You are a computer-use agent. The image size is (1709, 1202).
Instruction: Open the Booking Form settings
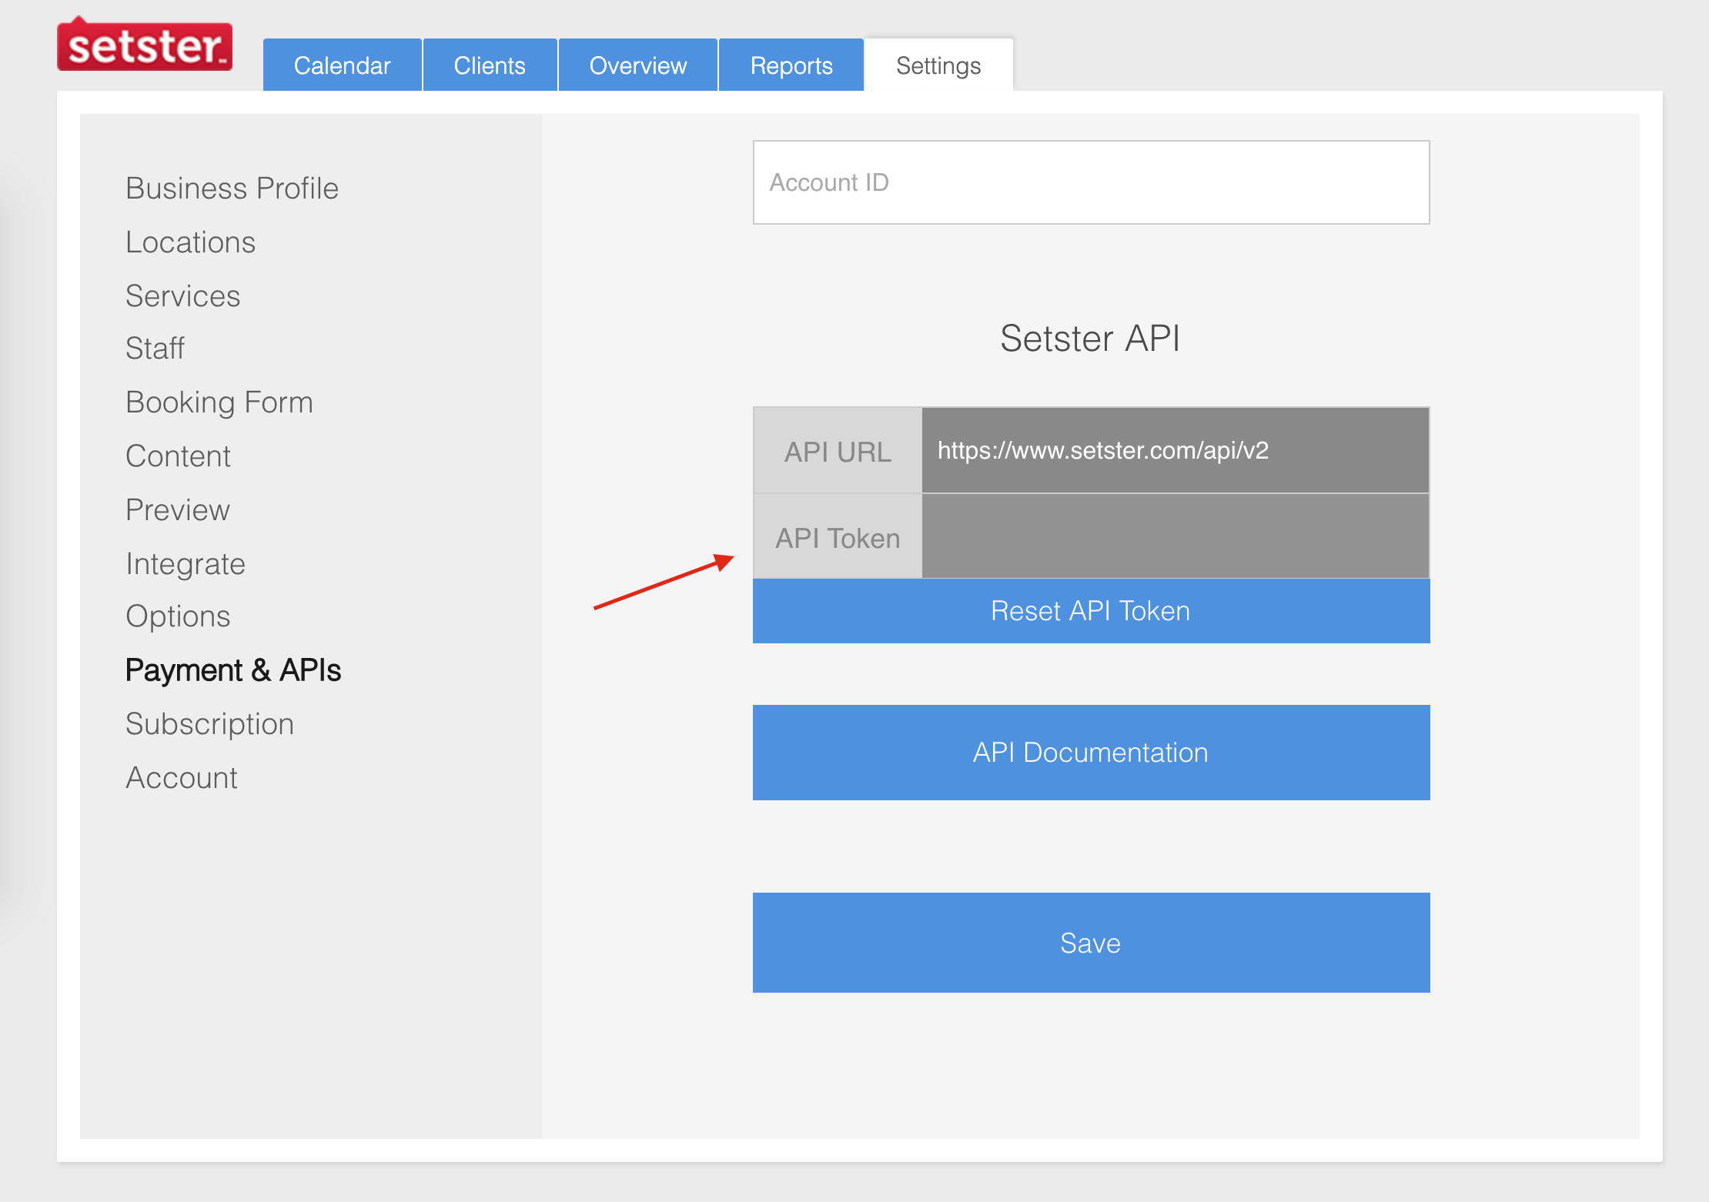tap(219, 402)
